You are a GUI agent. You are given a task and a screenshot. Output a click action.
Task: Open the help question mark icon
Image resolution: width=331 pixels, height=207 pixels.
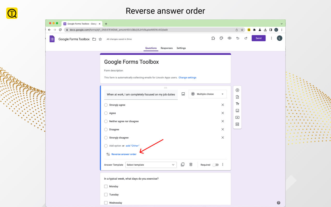point(279,203)
